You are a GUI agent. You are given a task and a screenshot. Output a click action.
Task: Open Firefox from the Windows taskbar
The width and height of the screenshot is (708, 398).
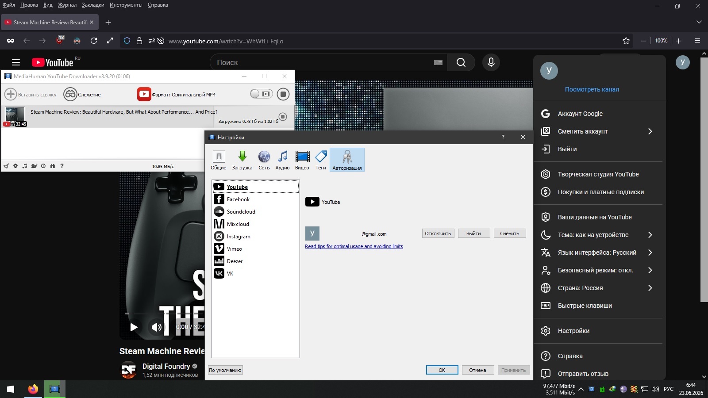(33, 389)
